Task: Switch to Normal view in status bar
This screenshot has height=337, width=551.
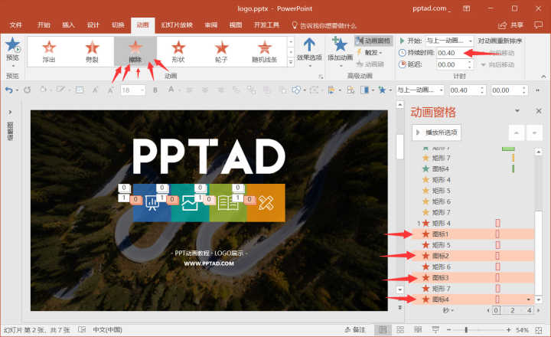Action: click(383, 329)
